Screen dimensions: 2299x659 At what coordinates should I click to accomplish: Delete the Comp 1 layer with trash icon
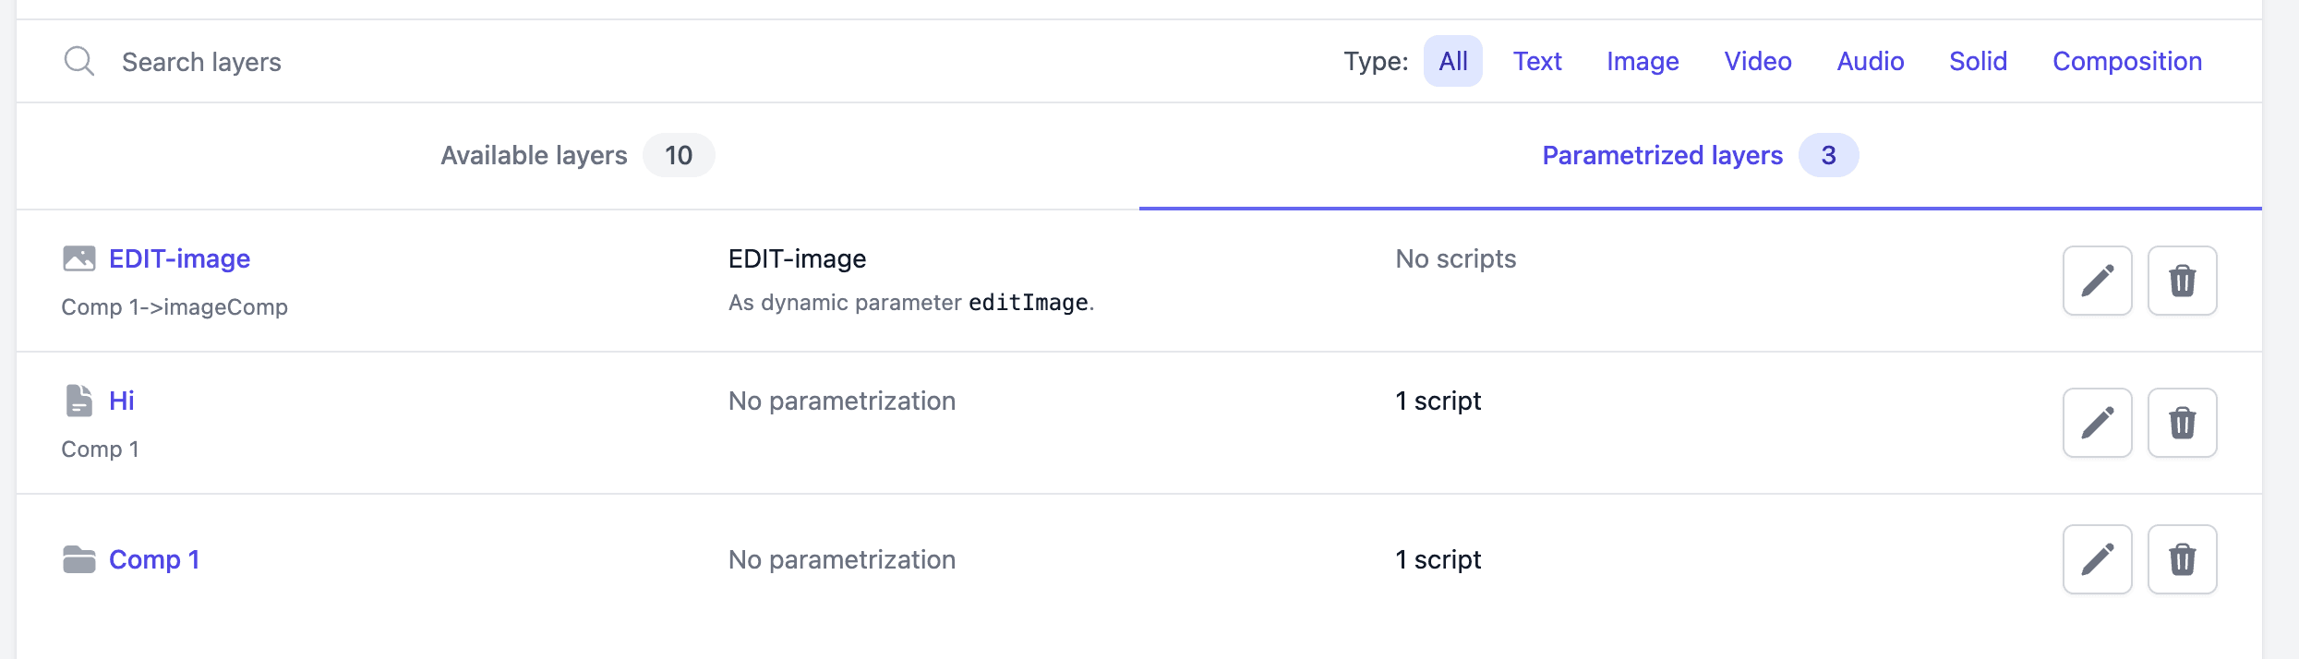[2183, 559]
